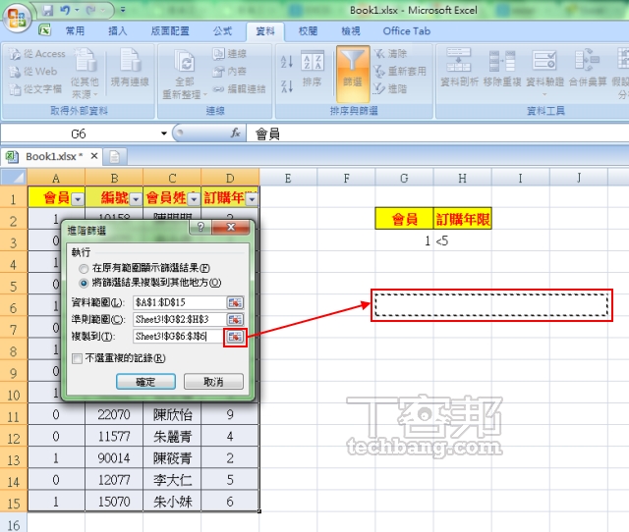Click the 篩選 funnel filter icon
The image size is (629, 532).
click(x=352, y=72)
